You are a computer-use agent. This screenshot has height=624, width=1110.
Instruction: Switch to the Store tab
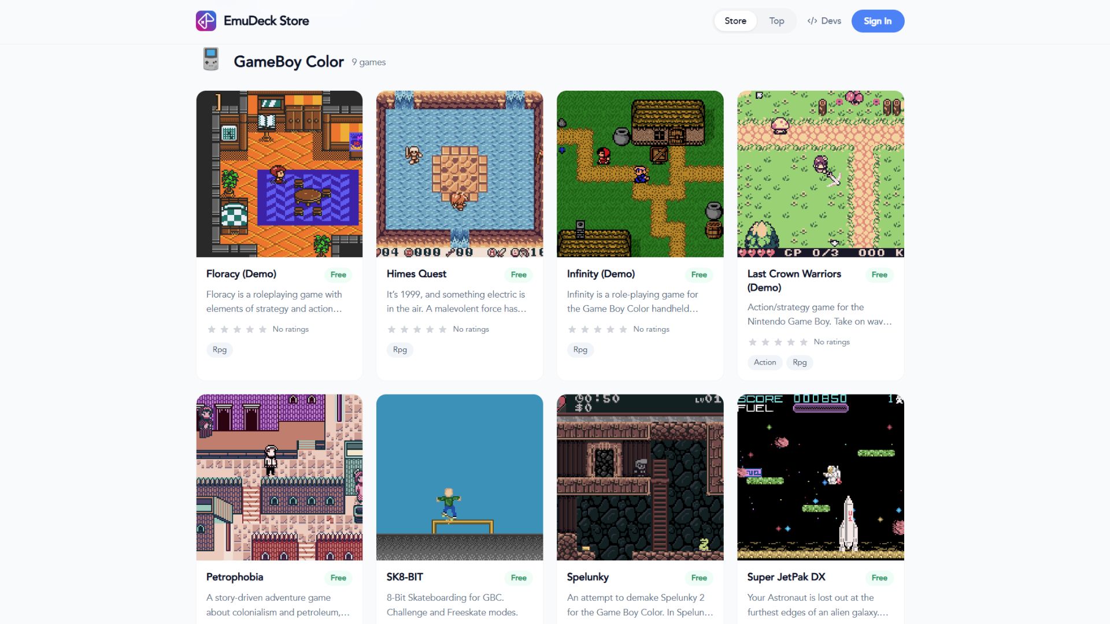click(x=735, y=21)
